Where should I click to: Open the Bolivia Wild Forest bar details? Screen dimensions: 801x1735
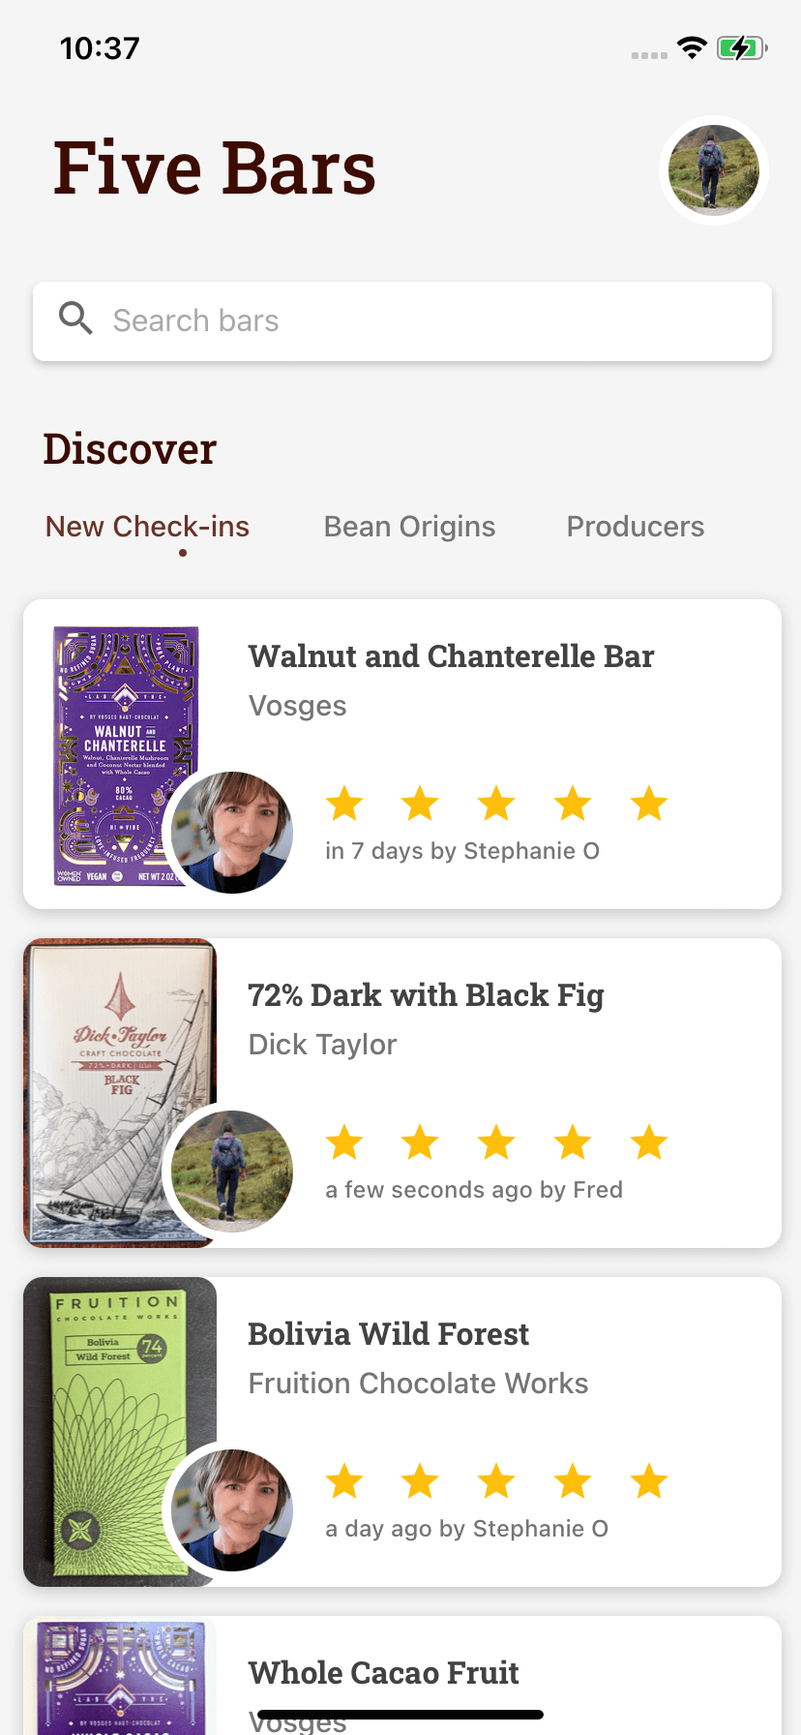pos(389,1333)
